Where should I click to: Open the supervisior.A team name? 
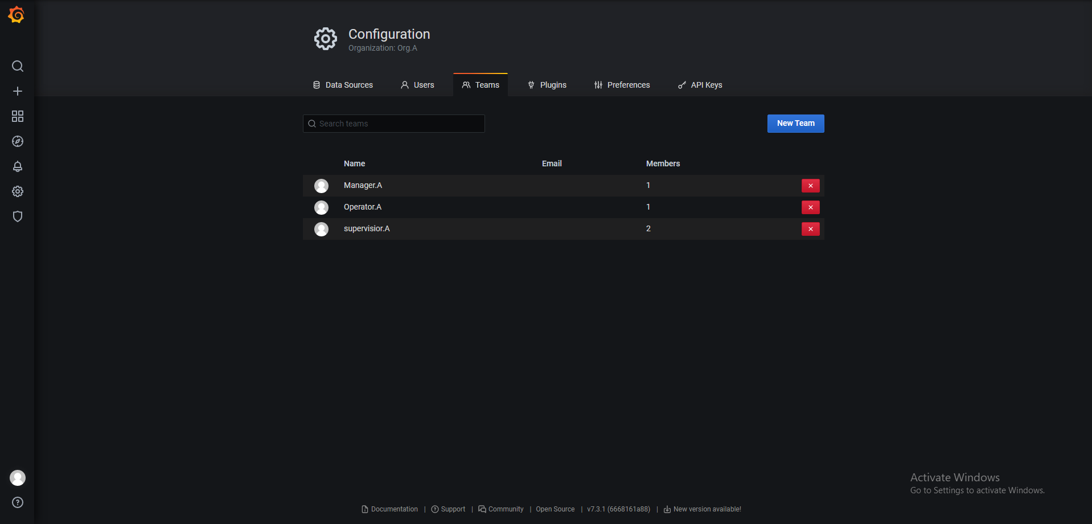[x=367, y=229]
